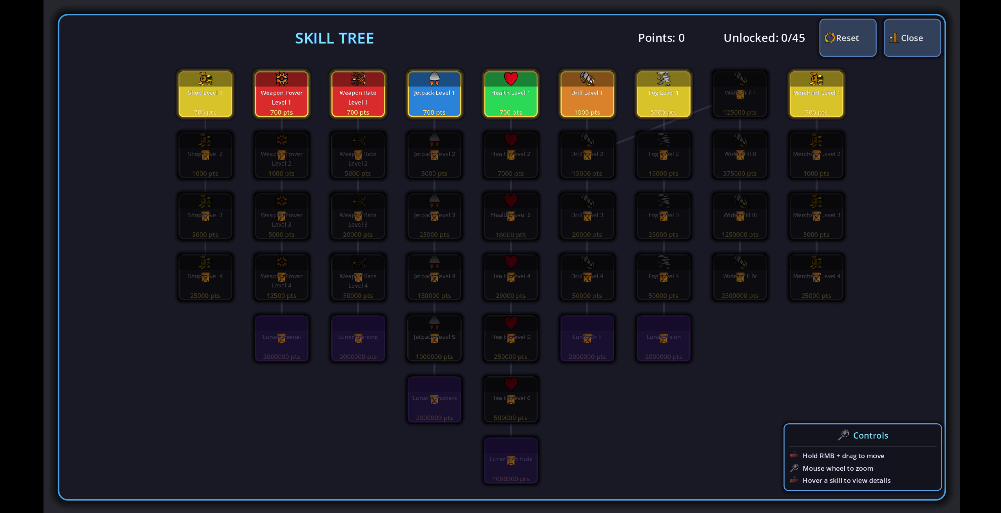Unlock the Fog Level 1 skill
The width and height of the screenshot is (1001, 513).
(x=662, y=94)
